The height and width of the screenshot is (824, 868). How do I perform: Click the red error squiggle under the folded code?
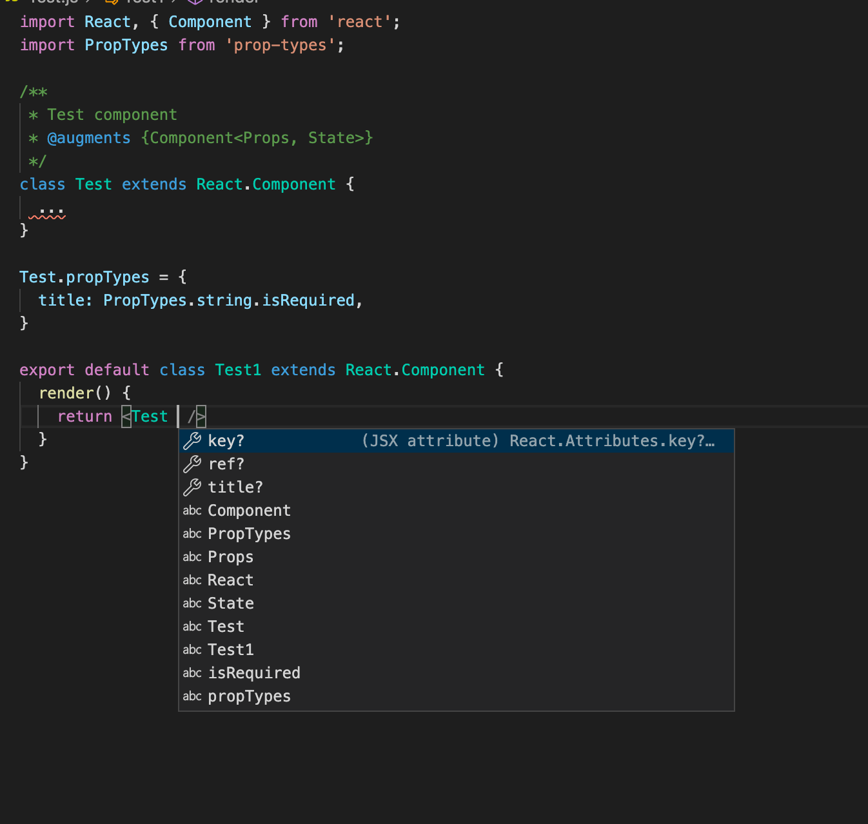pyautogui.click(x=47, y=217)
